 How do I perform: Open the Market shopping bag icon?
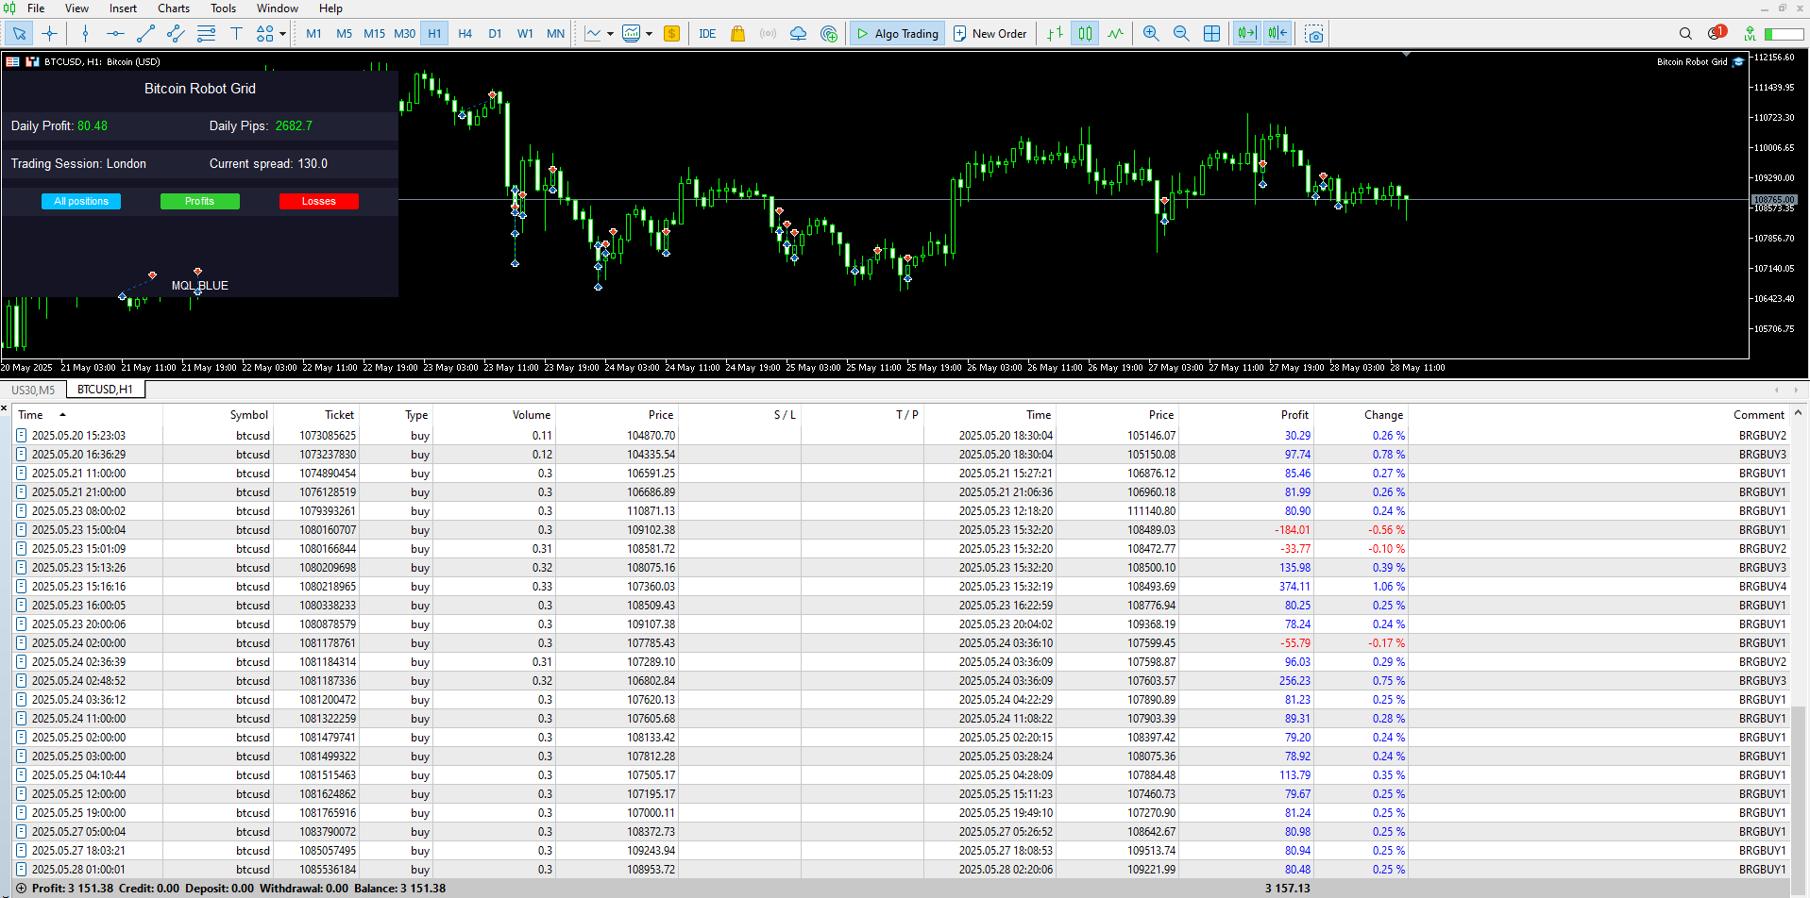tap(738, 34)
